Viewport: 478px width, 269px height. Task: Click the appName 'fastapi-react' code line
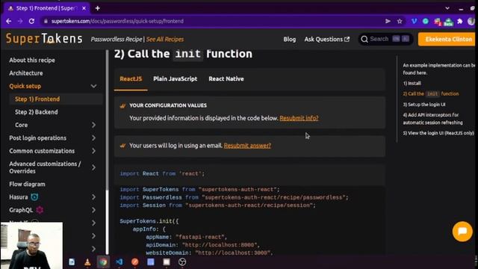click(x=186, y=237)
